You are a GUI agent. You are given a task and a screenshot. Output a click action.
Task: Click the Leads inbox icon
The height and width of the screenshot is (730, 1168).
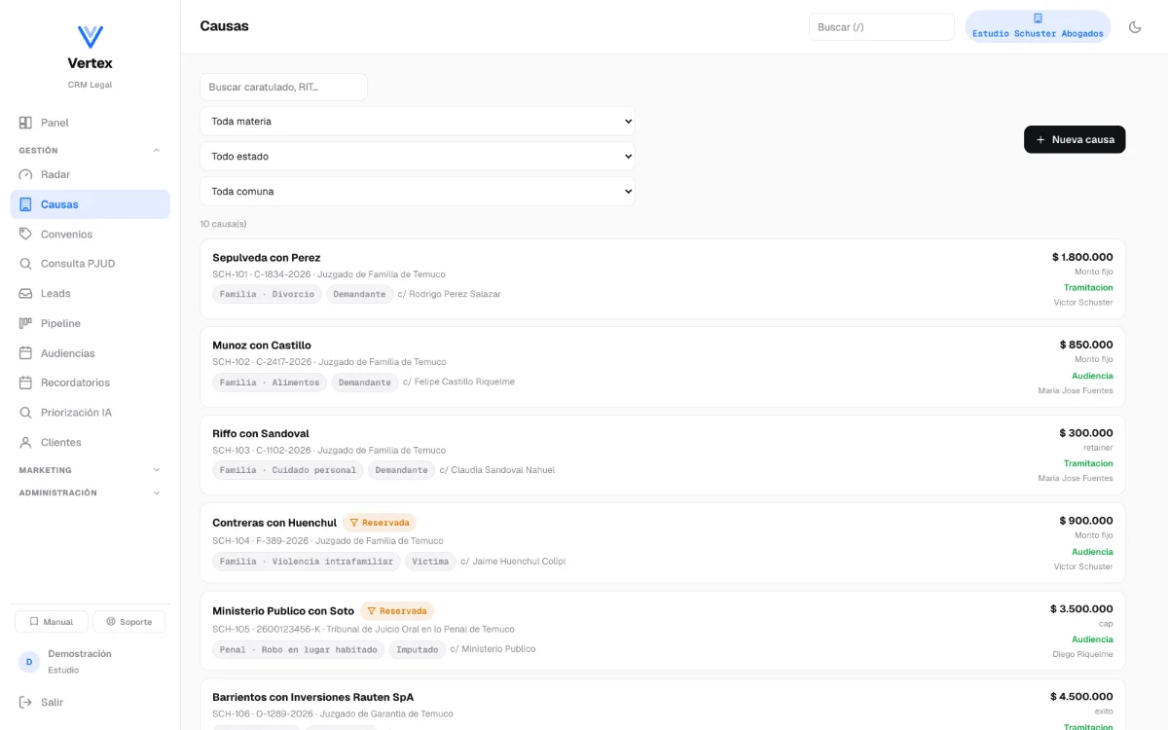25,293
